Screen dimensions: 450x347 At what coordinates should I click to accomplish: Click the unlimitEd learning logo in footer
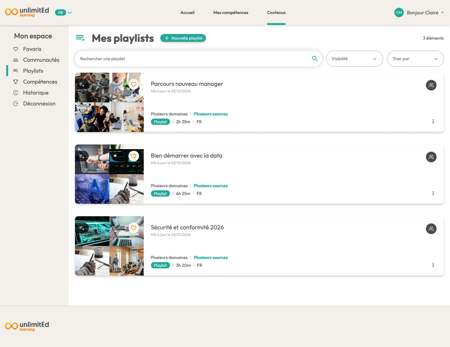pyautogui.click(x=27, y=326)
